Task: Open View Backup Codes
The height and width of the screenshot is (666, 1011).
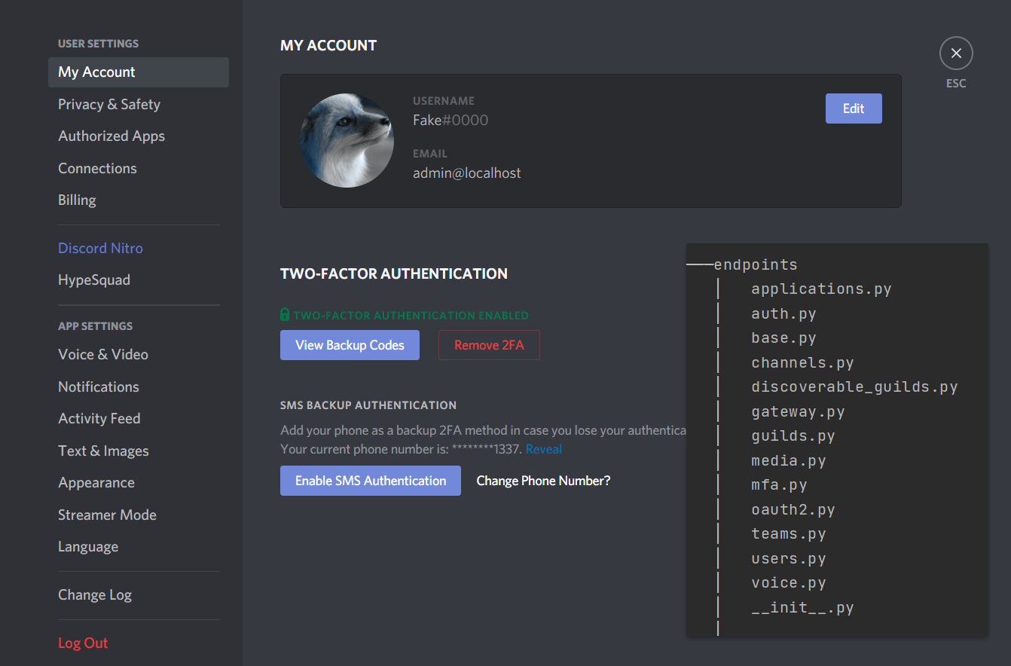Action: coord(350,345)
